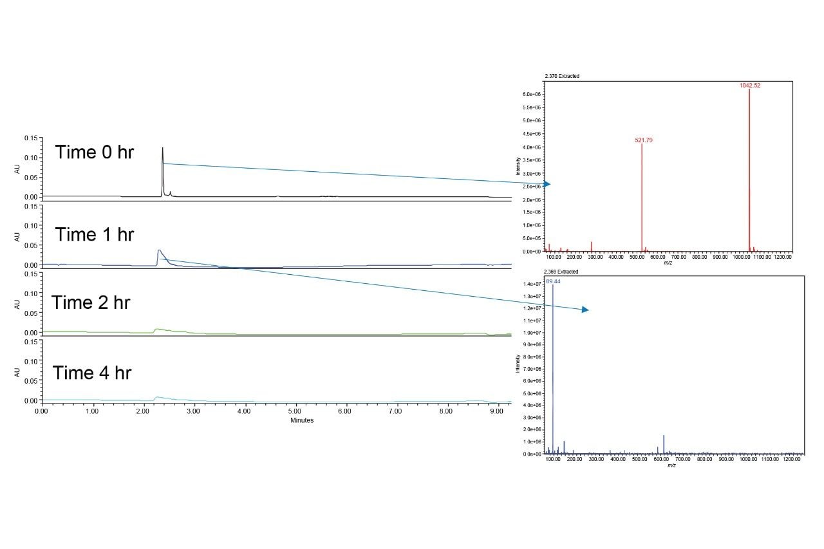Click the '2.370 Extracted' spectrum title
Image resolution: width=824 pixels, height=549 pixels.
(561, 76)
